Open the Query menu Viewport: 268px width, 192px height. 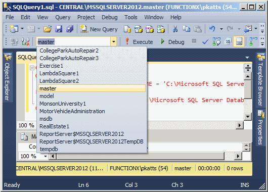coord(63,17)
